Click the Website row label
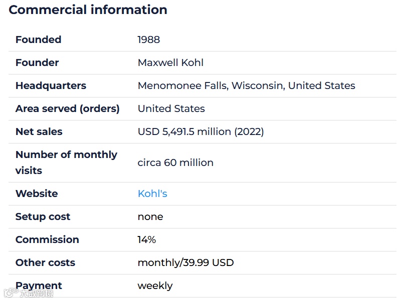 pos(37,193)
